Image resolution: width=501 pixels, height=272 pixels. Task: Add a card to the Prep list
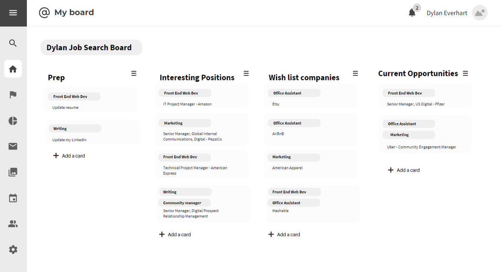(69, 156)
